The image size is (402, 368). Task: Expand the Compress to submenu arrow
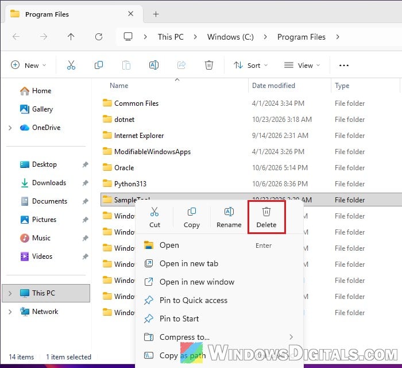(x=291, y=337)
